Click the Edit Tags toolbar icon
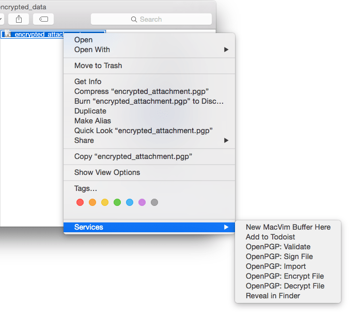The height and width of the screenshot is (321, 360). pos(43,19)
